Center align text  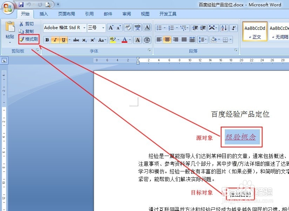click(x=167, y=40)
